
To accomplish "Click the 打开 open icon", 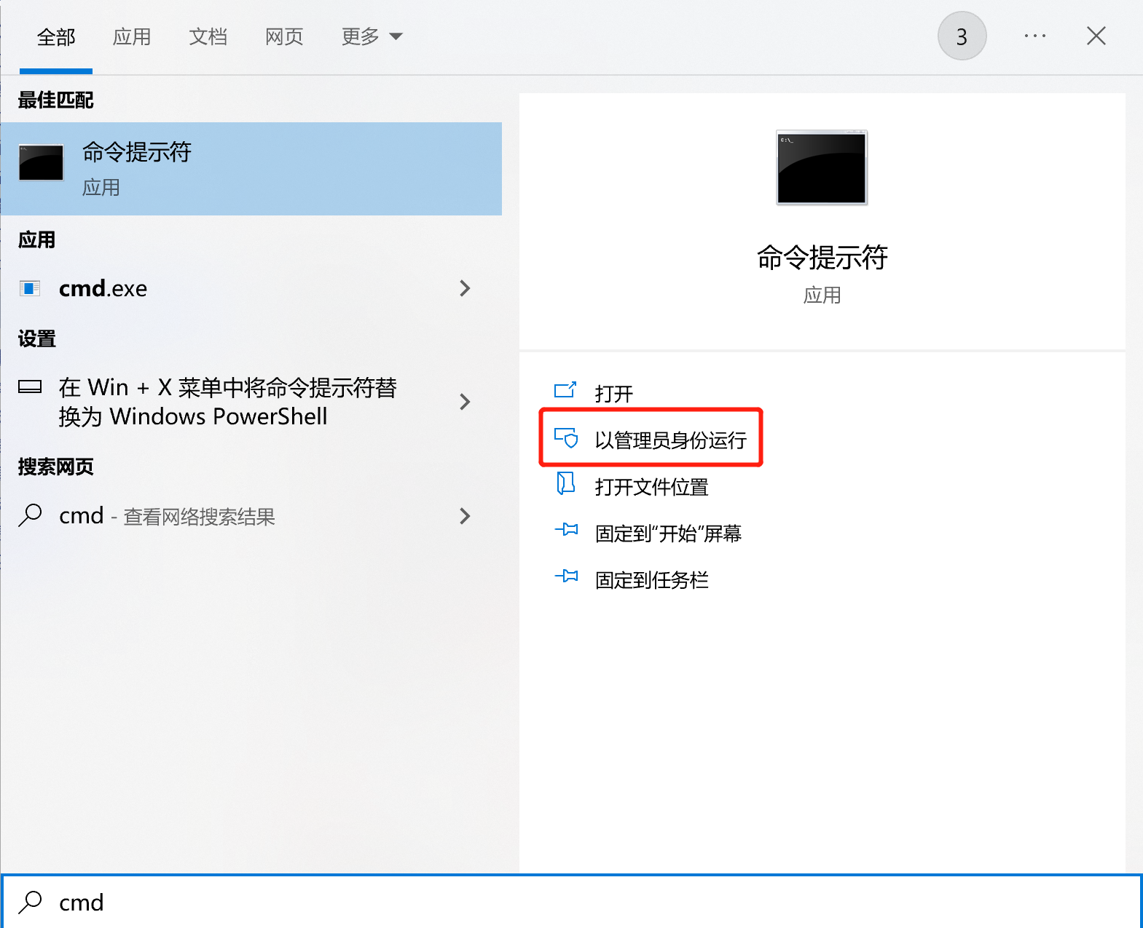I will coord(565,392).
